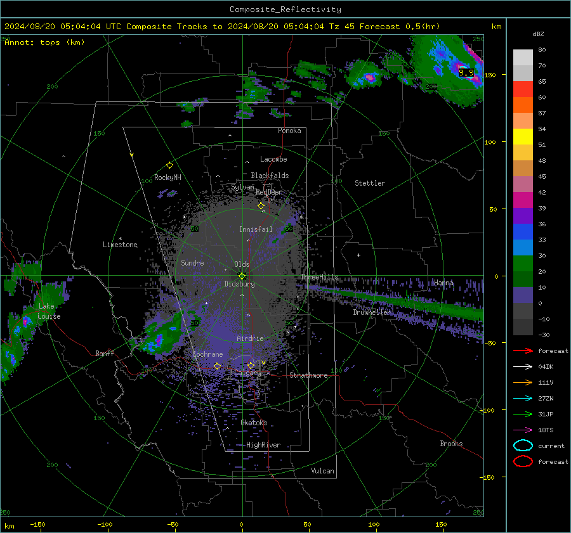Click the yellow diamond marker above Calgary

pyautogui.click(x=251, y=365)
